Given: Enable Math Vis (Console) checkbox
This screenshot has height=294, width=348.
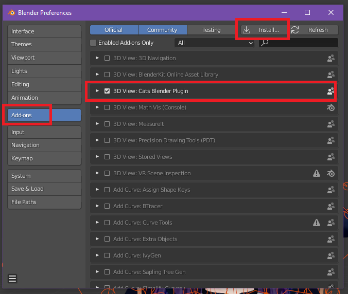Looking at the screenshot, I should tap(107, 107).
